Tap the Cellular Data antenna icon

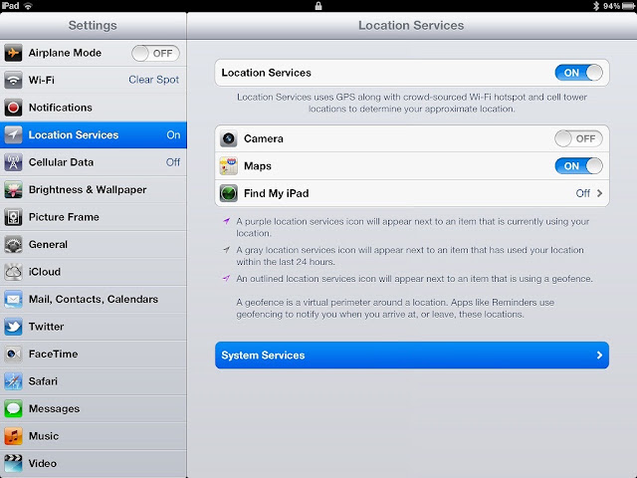[x=13, y=162]
